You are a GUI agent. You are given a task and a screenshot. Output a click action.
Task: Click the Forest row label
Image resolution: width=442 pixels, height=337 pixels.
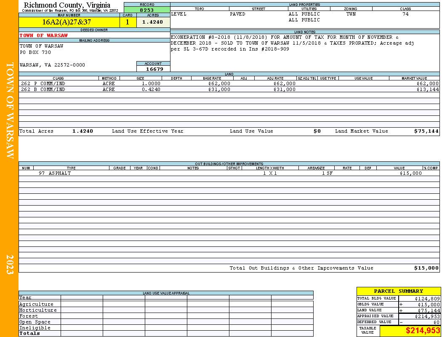[x=29, y=316]
